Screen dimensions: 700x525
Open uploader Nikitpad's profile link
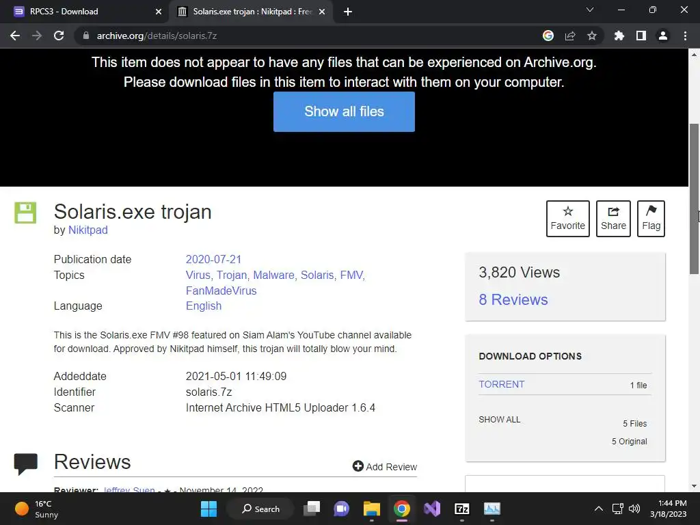tap(88, 230)
